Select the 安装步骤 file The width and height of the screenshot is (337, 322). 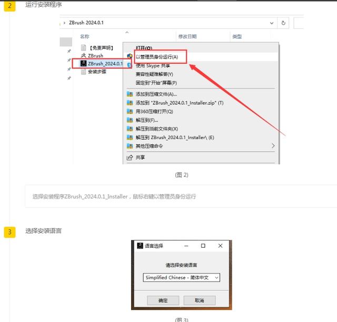coord(97,72)
